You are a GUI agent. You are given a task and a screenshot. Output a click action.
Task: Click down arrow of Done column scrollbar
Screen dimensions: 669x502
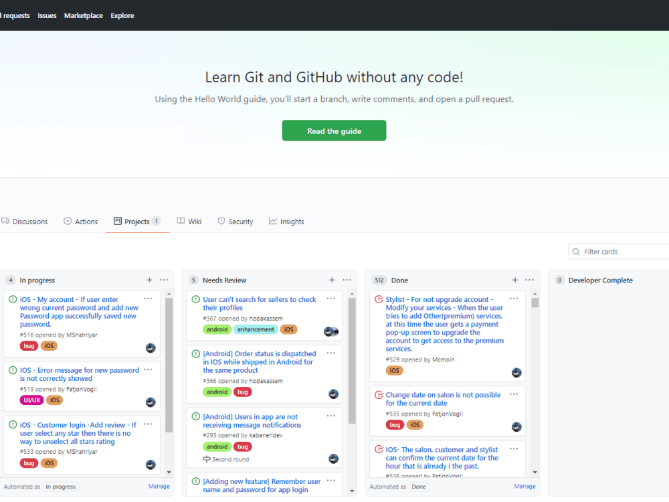point(535,473)
